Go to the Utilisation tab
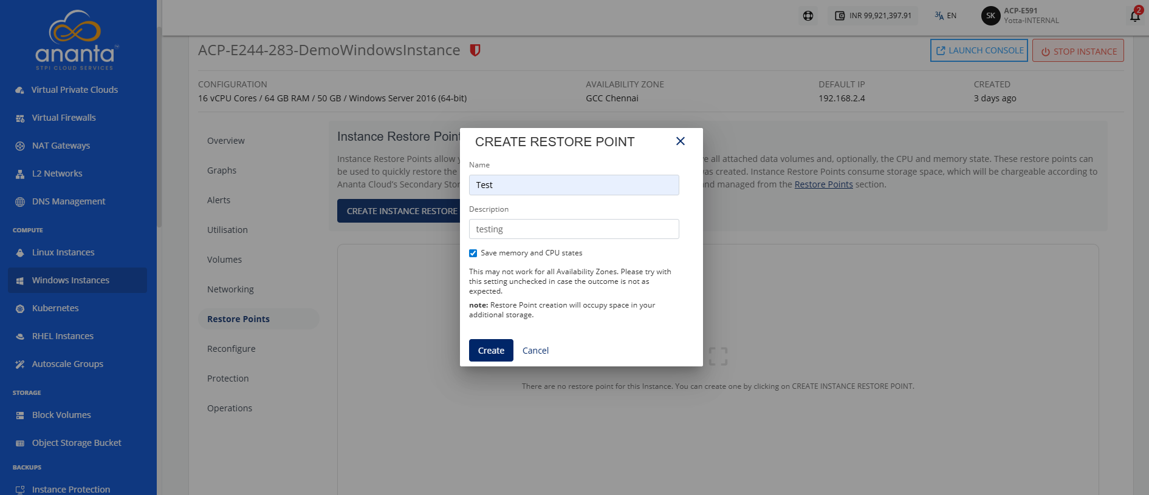The image size is (1149, 495). 227,230
